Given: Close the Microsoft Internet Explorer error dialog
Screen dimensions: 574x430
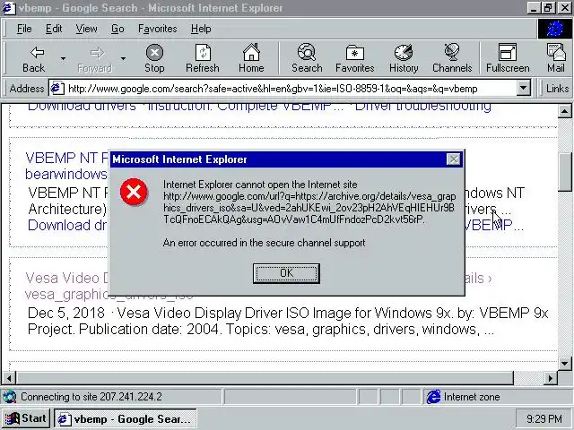Looking at the screenshot, I should point(454,159).
